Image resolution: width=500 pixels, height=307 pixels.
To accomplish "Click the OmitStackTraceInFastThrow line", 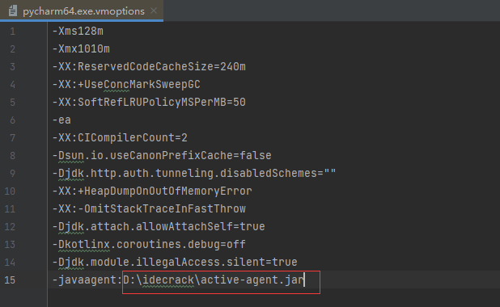I will [x=149, y=209].
